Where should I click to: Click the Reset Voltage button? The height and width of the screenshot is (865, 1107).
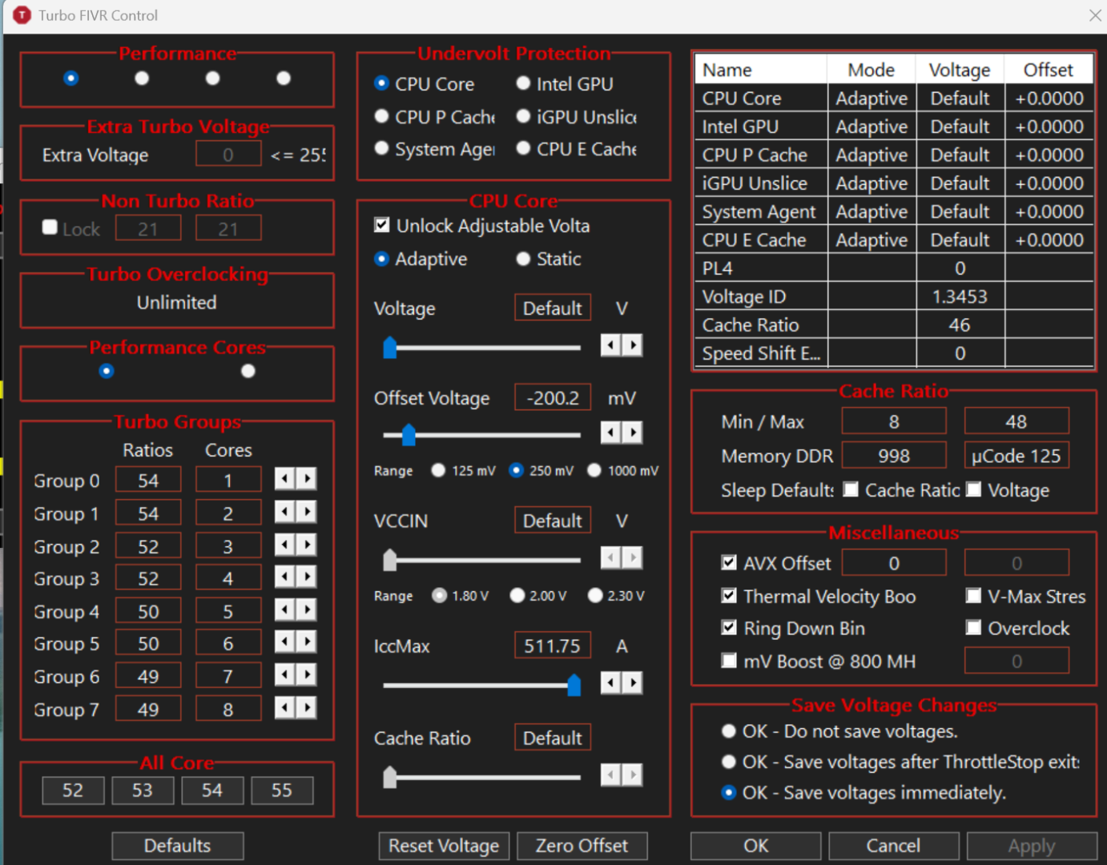[x=444, y=846]
